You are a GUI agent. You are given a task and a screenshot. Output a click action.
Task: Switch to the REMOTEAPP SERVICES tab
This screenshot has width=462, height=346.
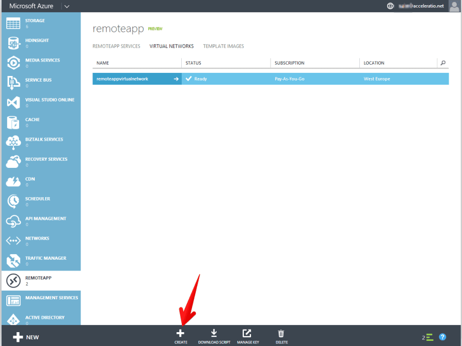116,46
